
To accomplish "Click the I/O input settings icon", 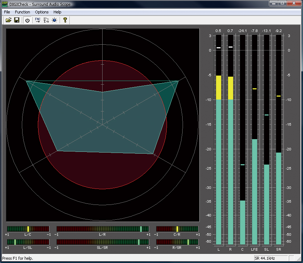I will pos(46,20).
